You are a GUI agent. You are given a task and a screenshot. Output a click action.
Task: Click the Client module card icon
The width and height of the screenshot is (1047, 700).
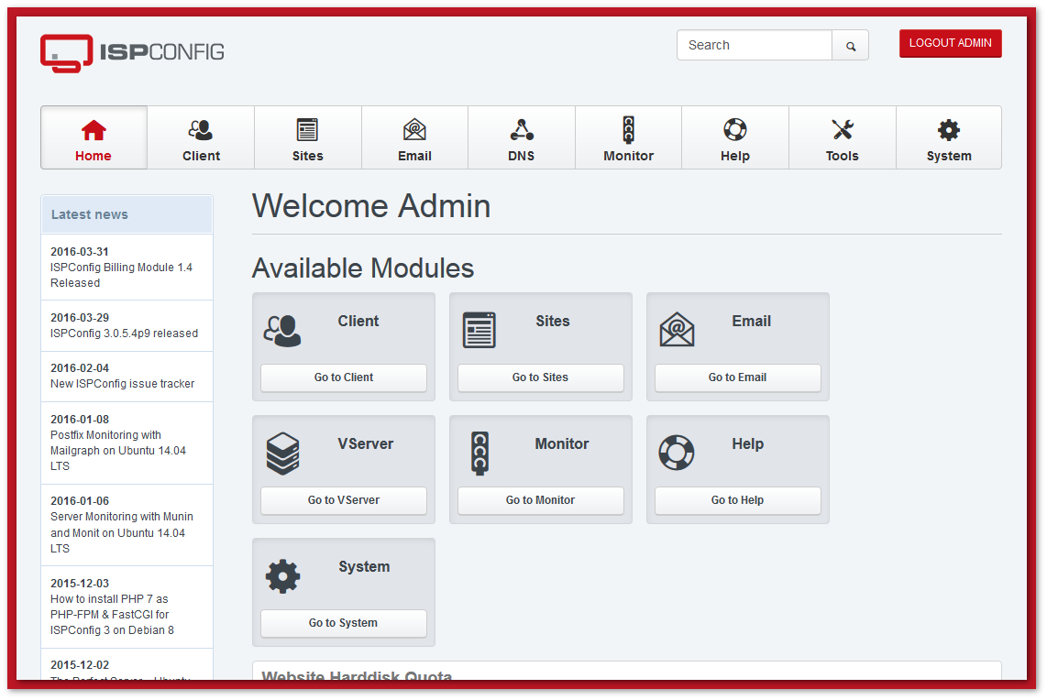282,331
